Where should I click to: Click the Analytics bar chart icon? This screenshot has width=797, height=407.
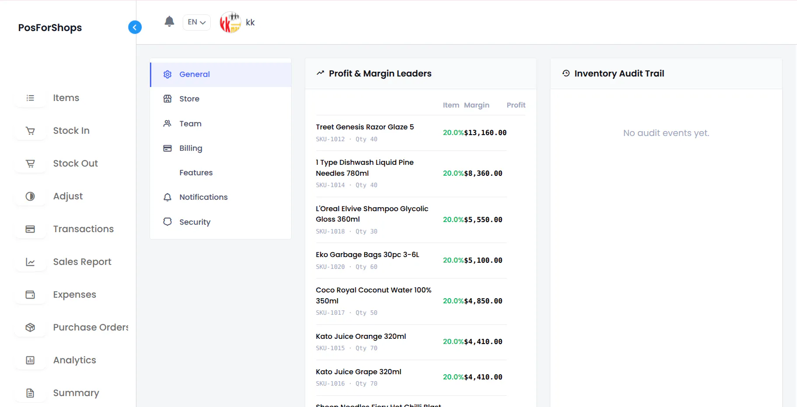coord(30,360)
